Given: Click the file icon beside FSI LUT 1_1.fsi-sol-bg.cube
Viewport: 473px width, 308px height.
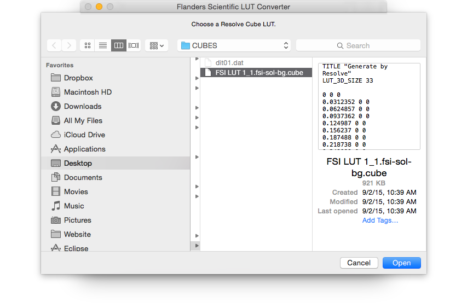Looking at the screenshot, I should [x=208, y=73].
